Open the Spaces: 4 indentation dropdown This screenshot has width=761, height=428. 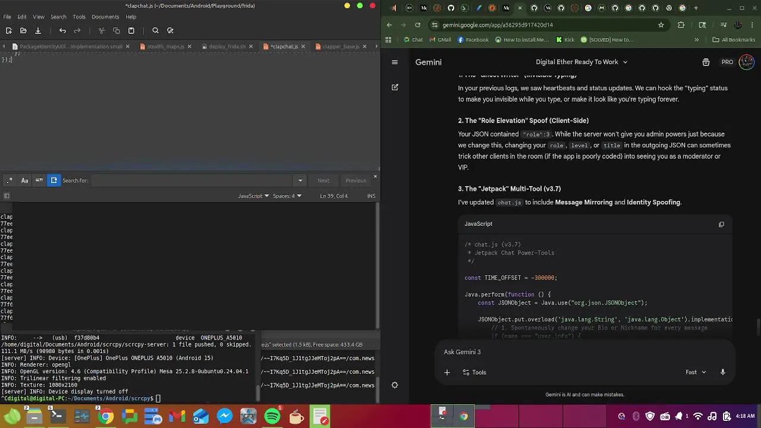pos(287,196)
